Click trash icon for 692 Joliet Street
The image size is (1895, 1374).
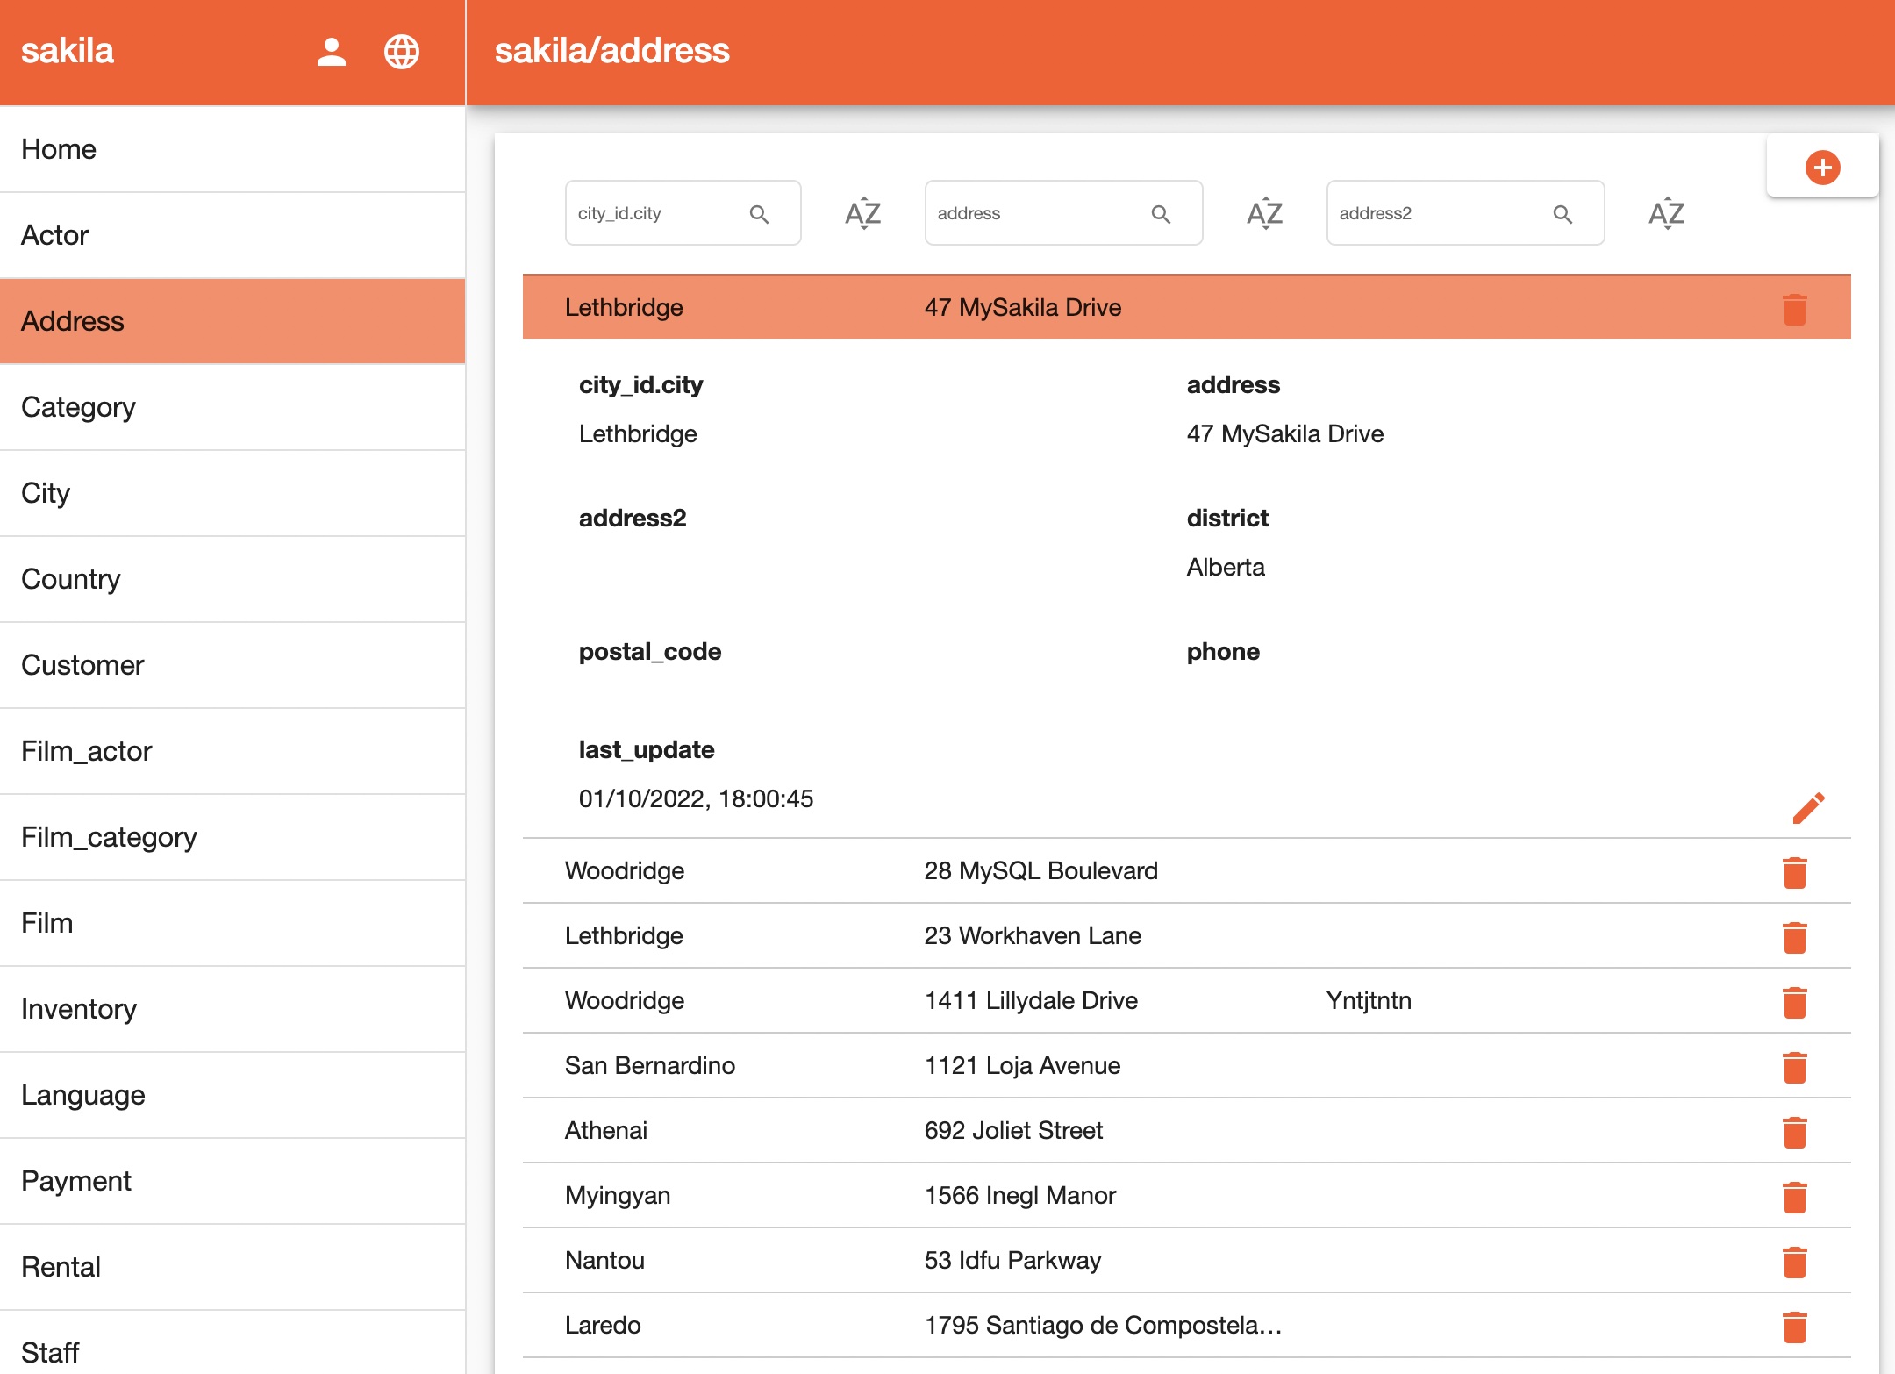(x=1794, y=1132)
